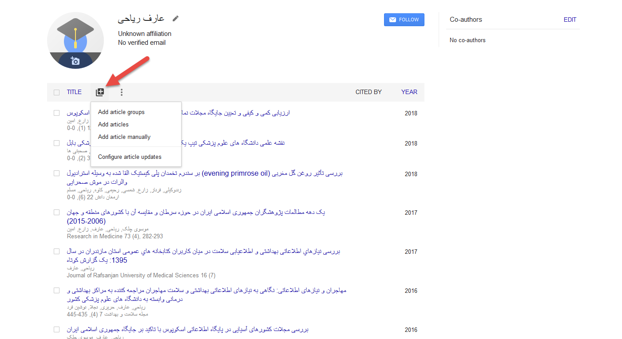
Task: Click the add articles plus icon
Action: click(x=100, y=92)
